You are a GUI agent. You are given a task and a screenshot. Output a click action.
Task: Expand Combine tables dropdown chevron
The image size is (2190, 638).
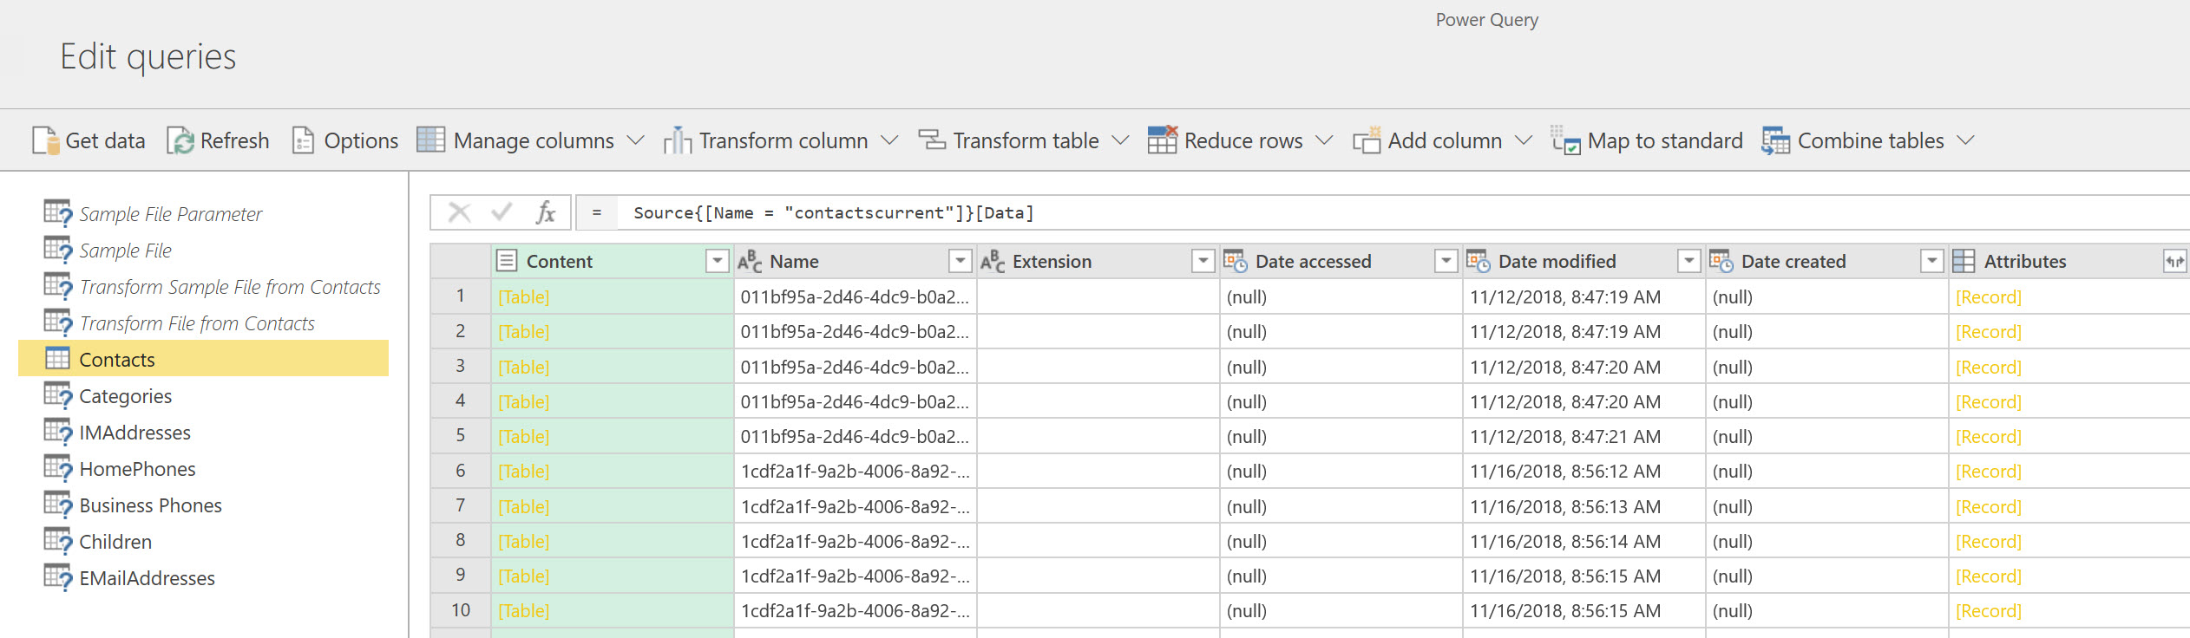coord(1966,140)
